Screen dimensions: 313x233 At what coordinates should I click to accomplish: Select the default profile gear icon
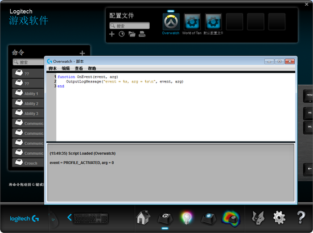click(x=213, y=22)
